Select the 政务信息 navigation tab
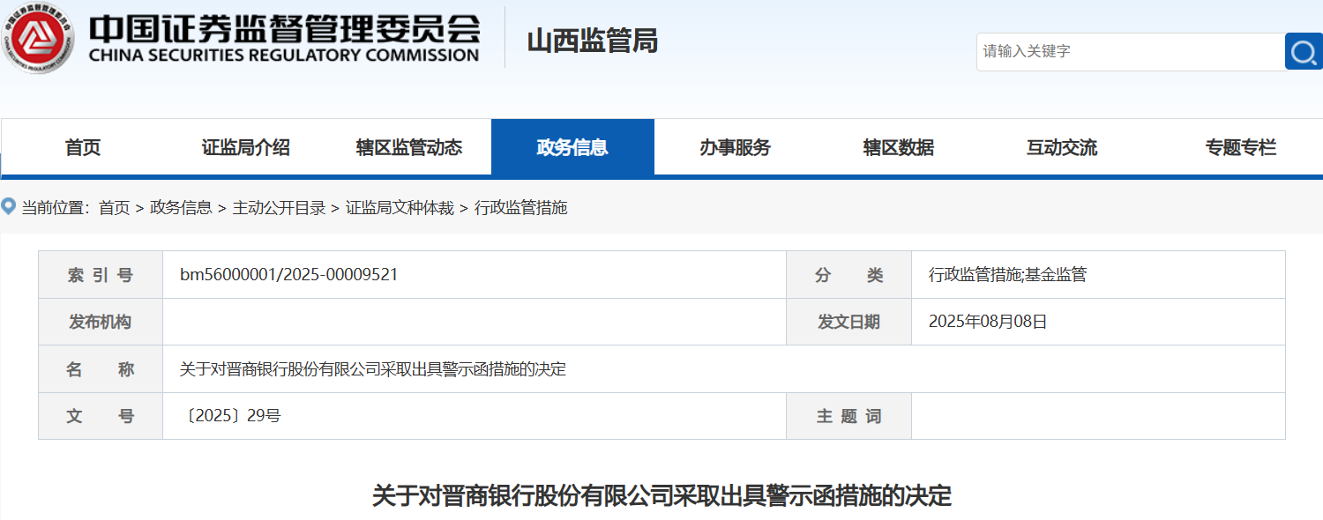Viewport: 1323px width, 520px height. click(572, 148)
